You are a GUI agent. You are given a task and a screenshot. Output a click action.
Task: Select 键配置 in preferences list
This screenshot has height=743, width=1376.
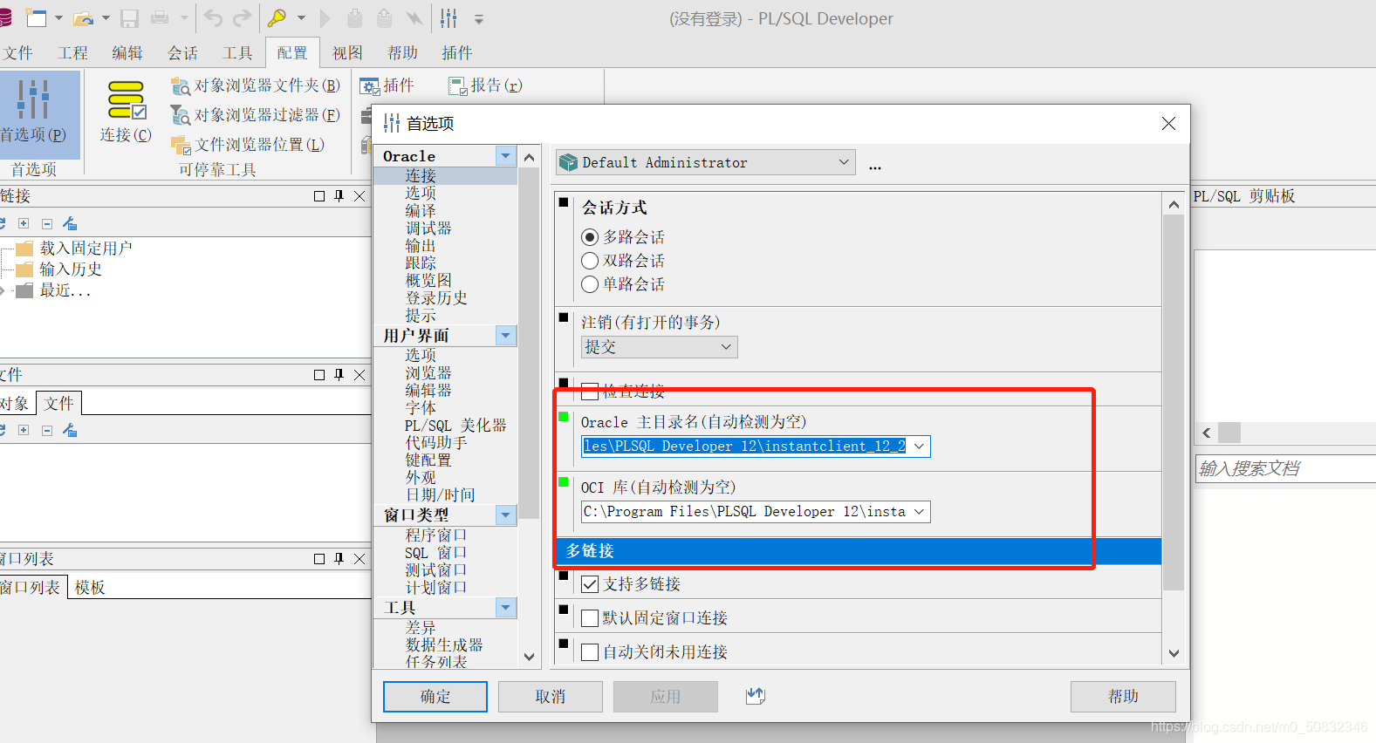[428, 460]
